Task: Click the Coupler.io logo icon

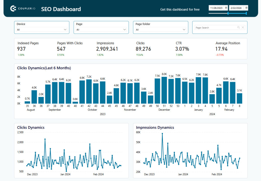Action: click(13, 8)
